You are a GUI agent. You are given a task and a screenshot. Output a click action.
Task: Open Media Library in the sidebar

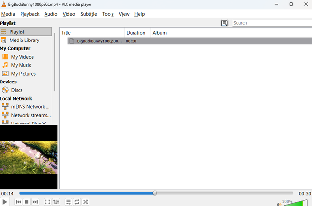(26, 40)
